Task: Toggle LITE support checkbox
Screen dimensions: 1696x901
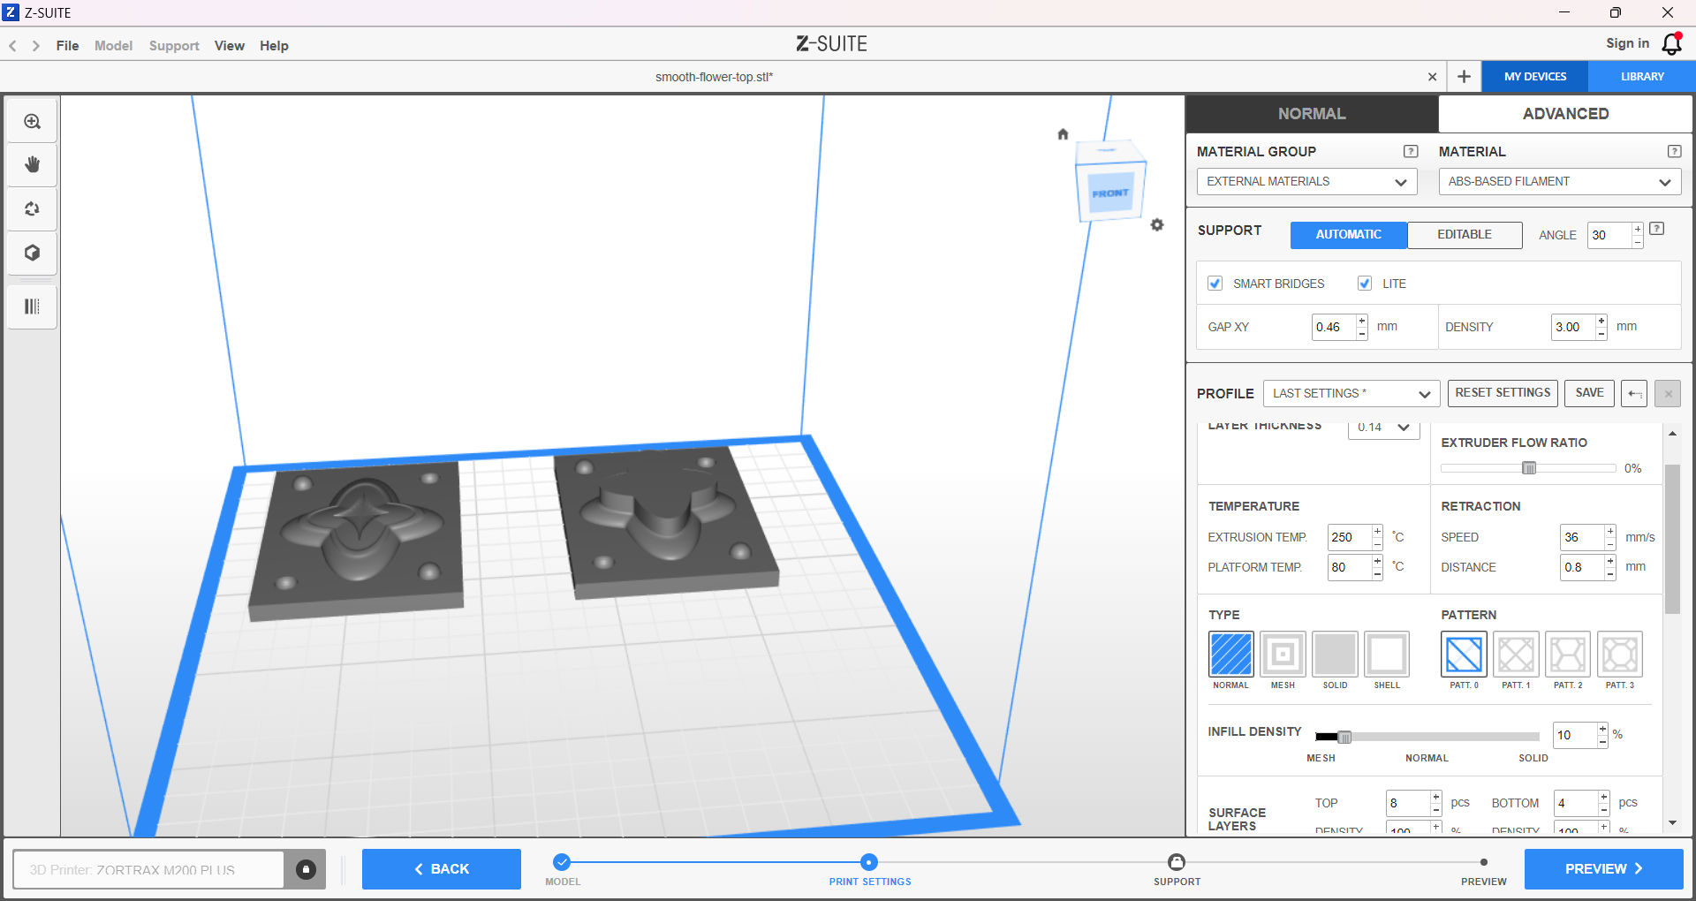Action: point(1365,284)
